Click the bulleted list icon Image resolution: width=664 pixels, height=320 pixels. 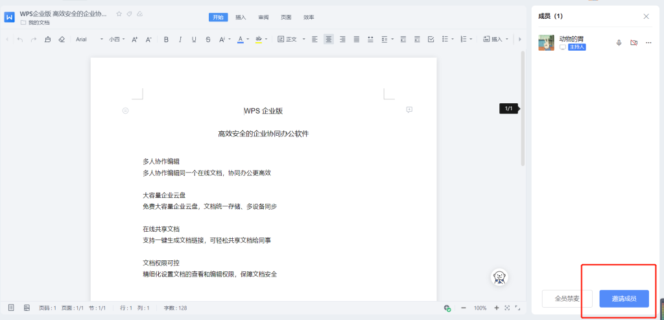point(445,40)
